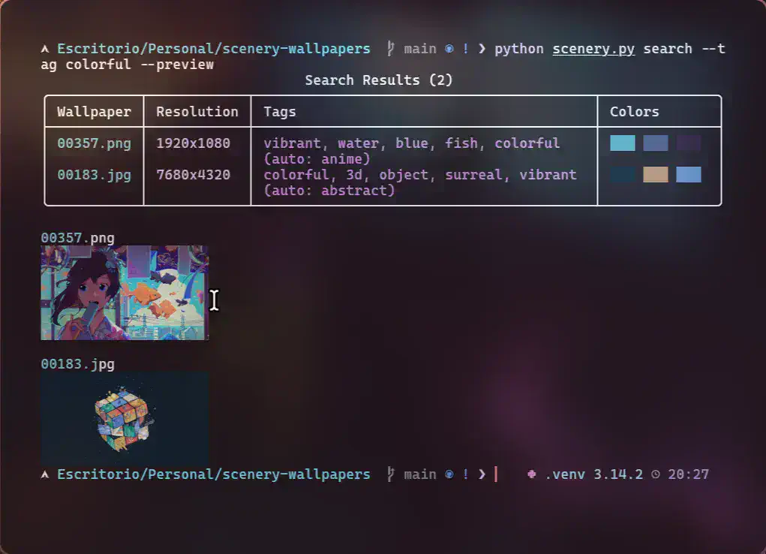Pick the dark purple swatch in the first row
This screenshot has width=766, height=554.
[x=689, y=143]
